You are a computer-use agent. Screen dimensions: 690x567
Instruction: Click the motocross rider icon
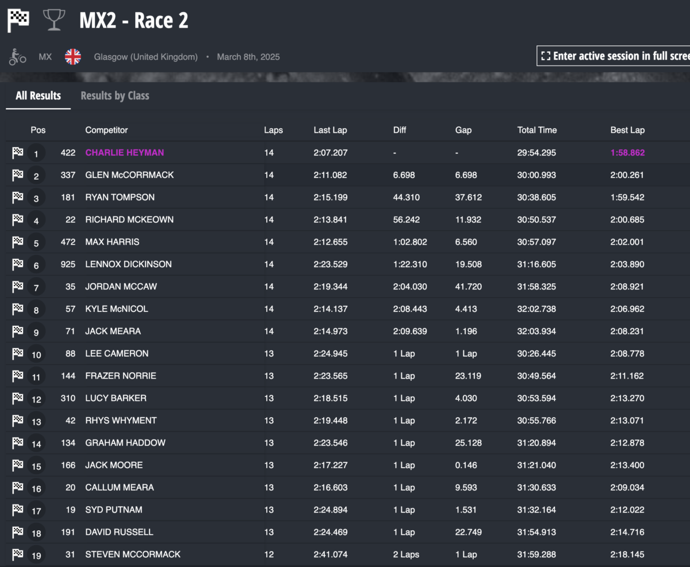pyautogui.click(x=18, y=57)
